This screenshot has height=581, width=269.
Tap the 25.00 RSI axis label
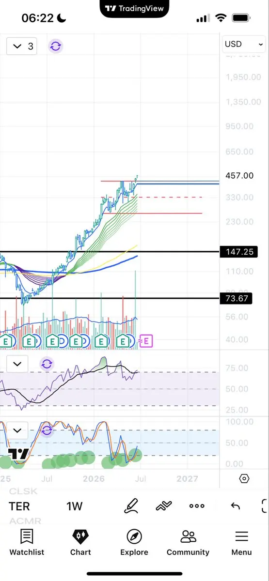coord(237,410)
